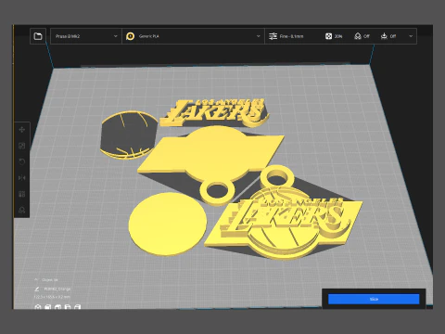Click the infill 20% indicator
The height and width of the screenshot is (334, 445).
click(334, 36)
